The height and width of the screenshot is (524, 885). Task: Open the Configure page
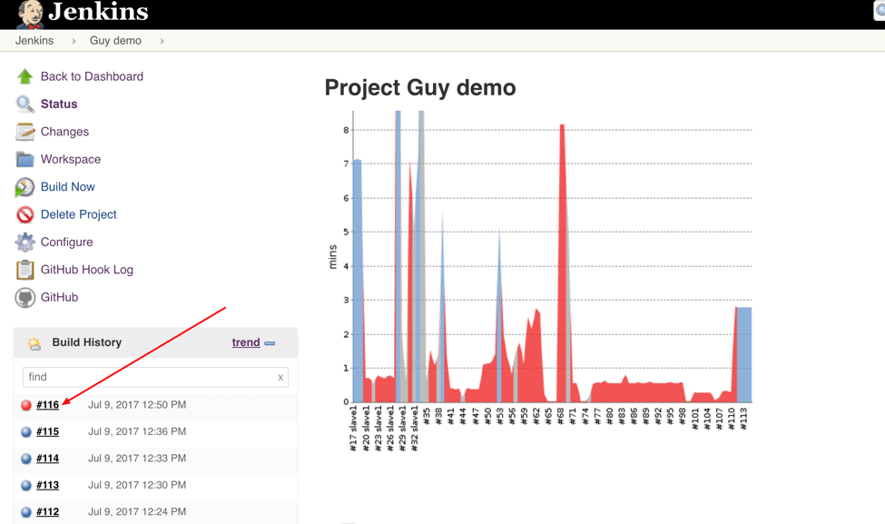point(66,242)
